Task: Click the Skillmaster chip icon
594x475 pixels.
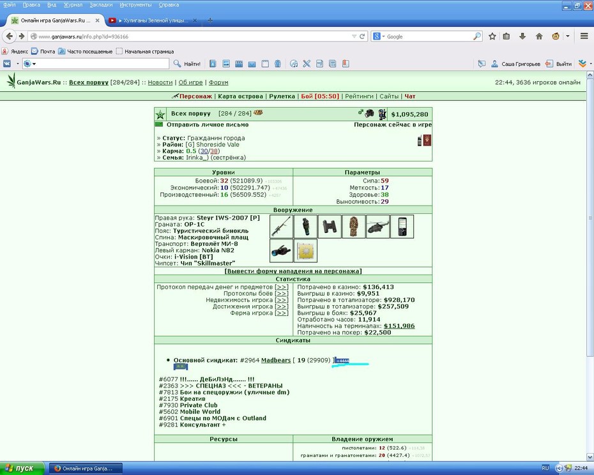Action: pos(305,251)
